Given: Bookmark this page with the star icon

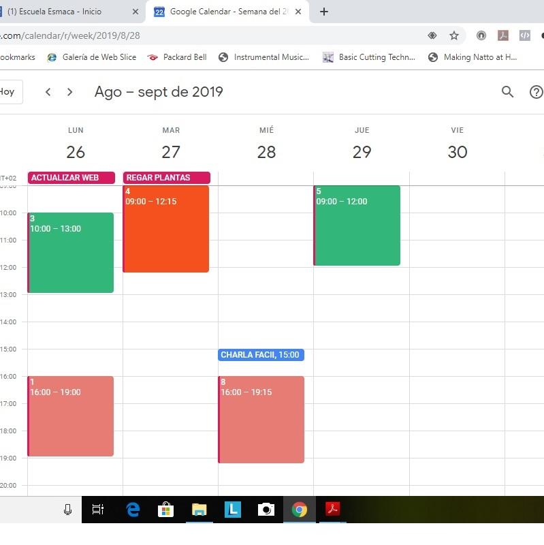Looking at the screenshot, I should pyautogui.click(x=454, y=35).
